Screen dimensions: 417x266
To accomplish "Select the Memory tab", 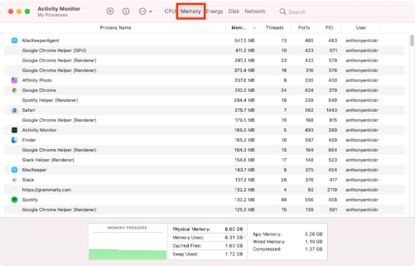I will coord(191,11).
